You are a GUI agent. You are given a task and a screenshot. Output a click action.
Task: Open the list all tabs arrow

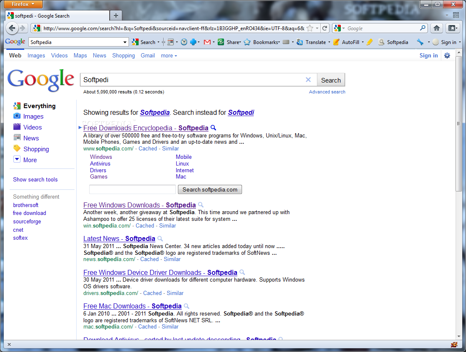[x=447, y=15]
